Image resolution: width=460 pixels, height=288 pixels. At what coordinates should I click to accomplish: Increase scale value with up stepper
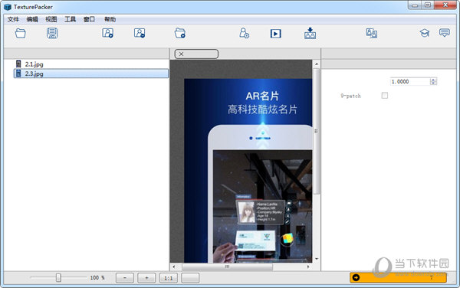[434, 80]
